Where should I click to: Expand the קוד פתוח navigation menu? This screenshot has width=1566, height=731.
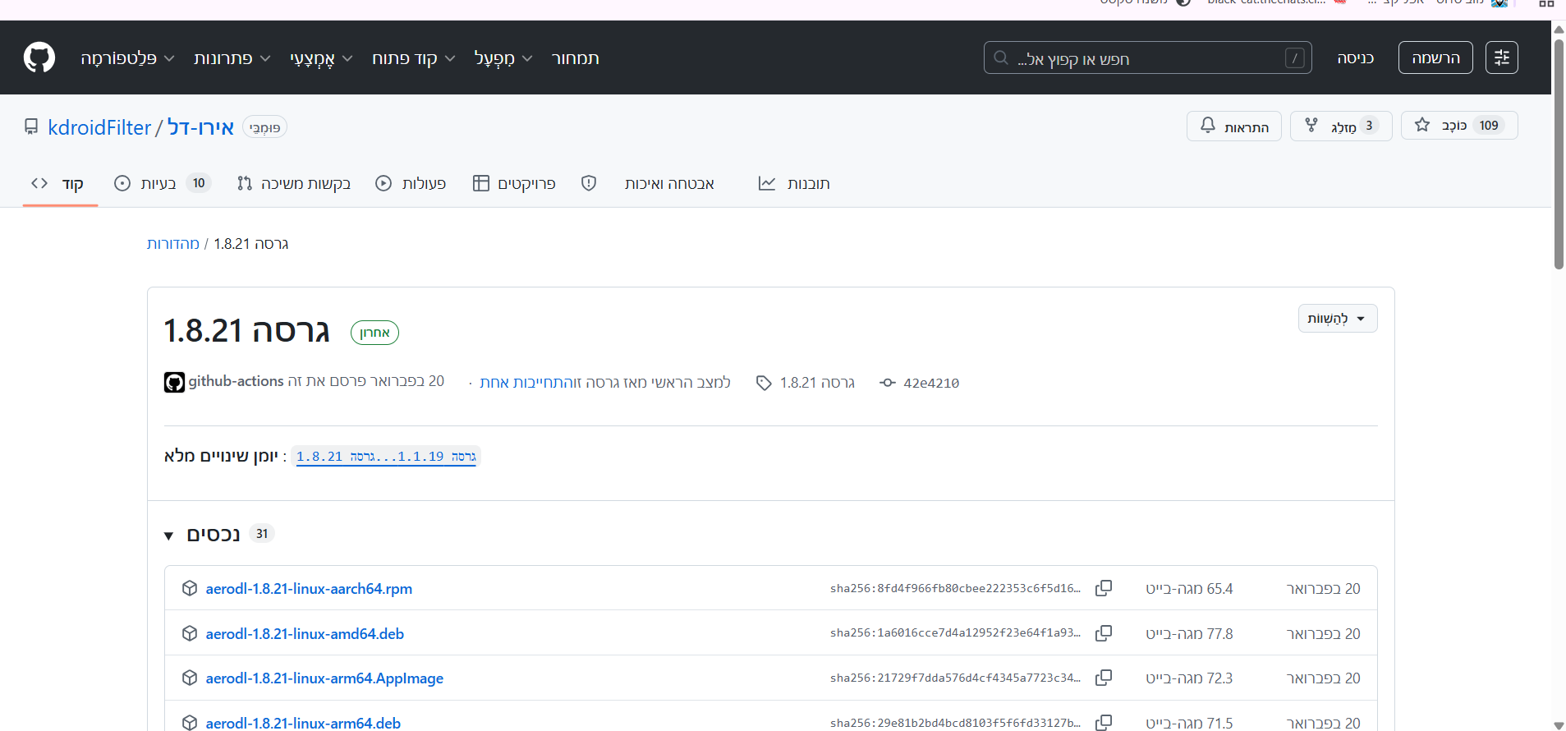pyautogui.click(x=413, y=58)
